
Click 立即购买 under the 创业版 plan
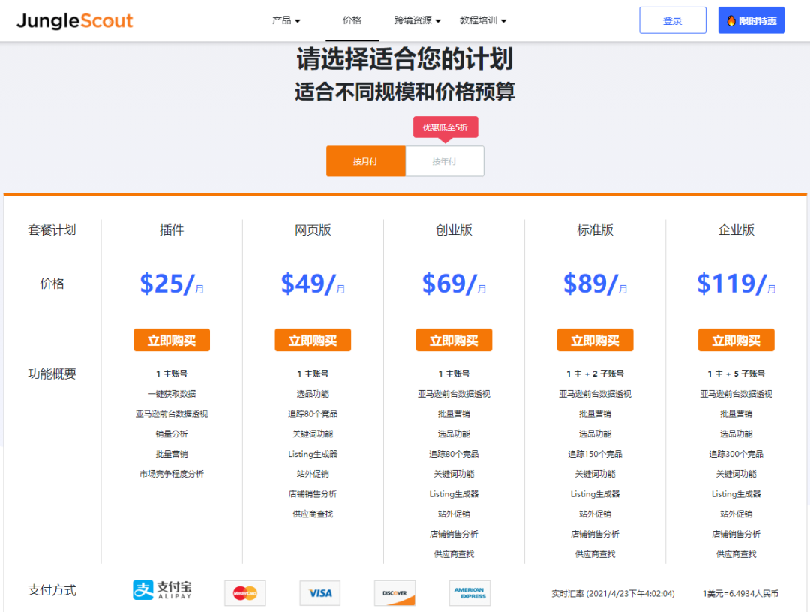pos(454,340)
